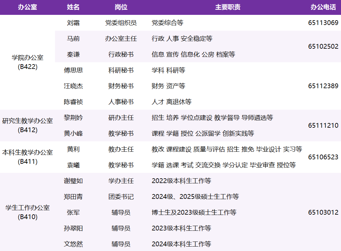Click the 岗位 column header
Viewport: 341px width, 251px height.
click(121, 7)
